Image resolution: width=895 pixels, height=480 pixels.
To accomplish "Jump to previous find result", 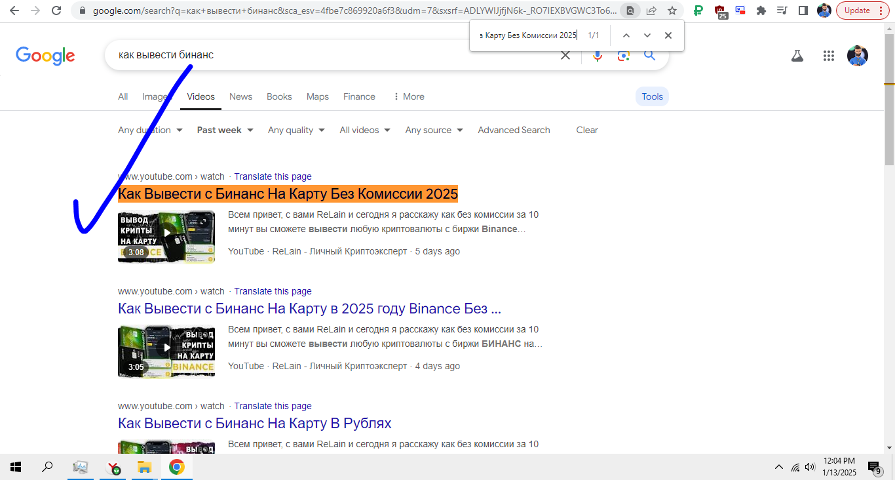I will click(626, 35).
